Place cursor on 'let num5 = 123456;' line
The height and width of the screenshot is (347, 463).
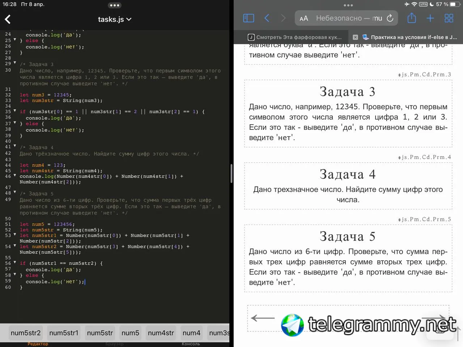click(x=47, y=224)
